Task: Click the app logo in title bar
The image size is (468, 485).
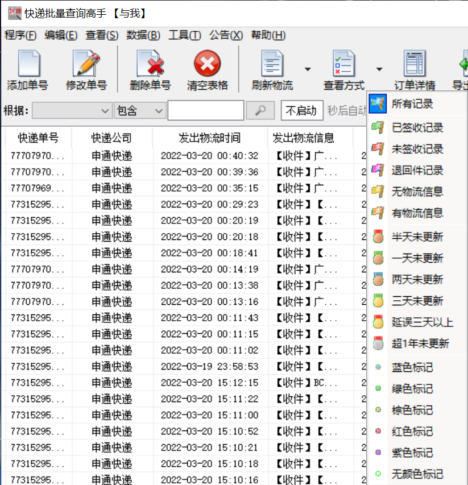Action: pos(15,13)
